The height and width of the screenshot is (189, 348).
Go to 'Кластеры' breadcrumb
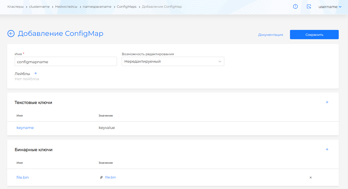[15, 7]
